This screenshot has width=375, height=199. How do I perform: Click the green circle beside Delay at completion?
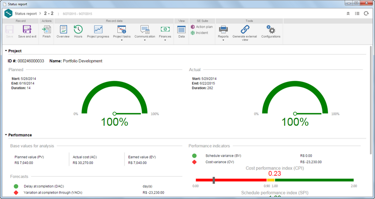[x=16, y=186]
